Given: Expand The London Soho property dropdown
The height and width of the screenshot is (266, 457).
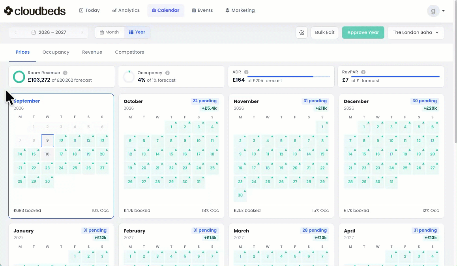Looking at the screenshot, I should 416,33.
